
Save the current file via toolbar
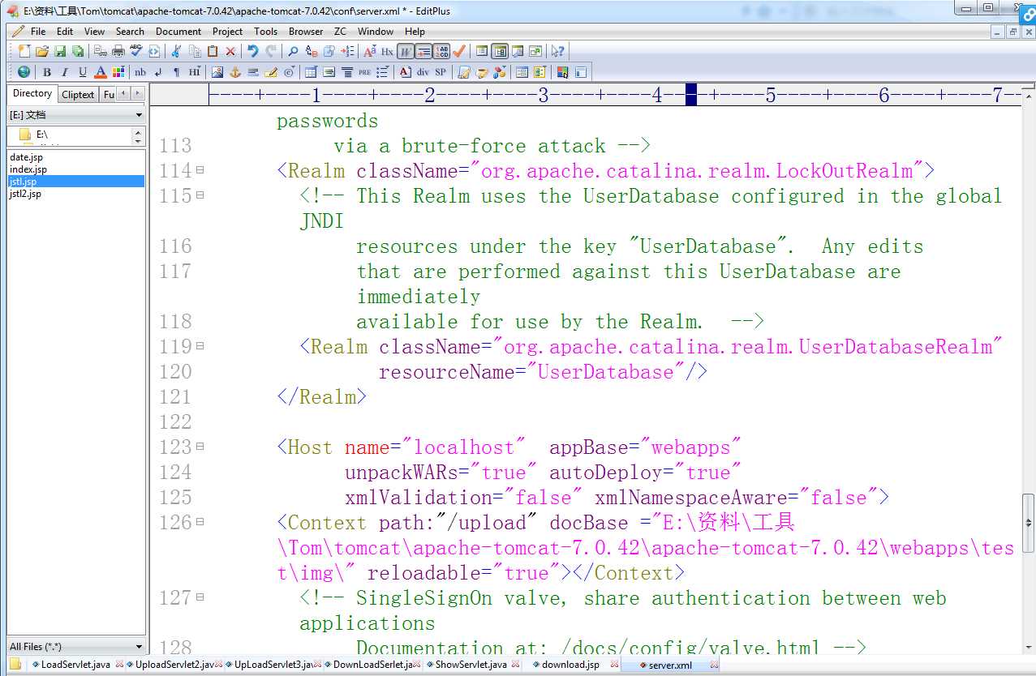click(x=60, y=51)
